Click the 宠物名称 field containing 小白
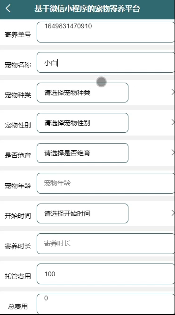Image resolution: width=175 pixels, height=315 pixels. [106, 62]
